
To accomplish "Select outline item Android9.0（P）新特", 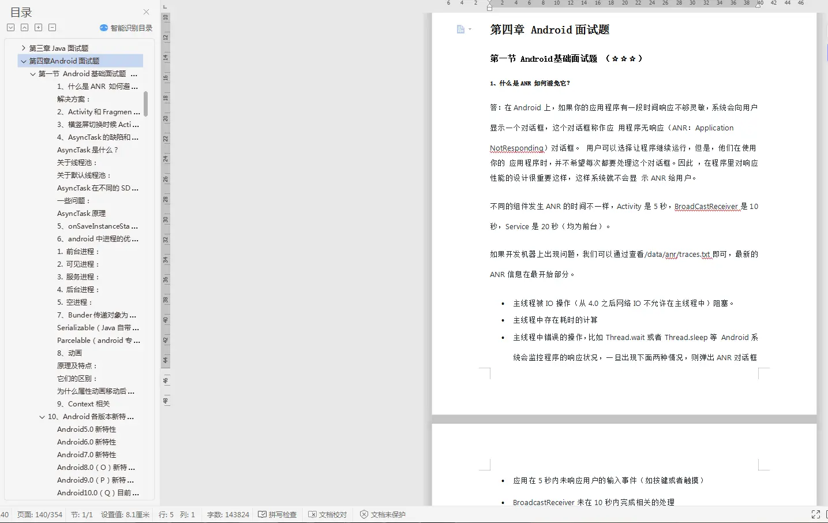I will click(95, 480).
